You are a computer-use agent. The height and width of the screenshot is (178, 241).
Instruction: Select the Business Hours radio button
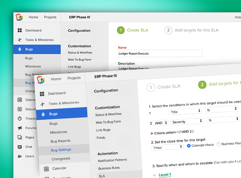pos(218,144)
